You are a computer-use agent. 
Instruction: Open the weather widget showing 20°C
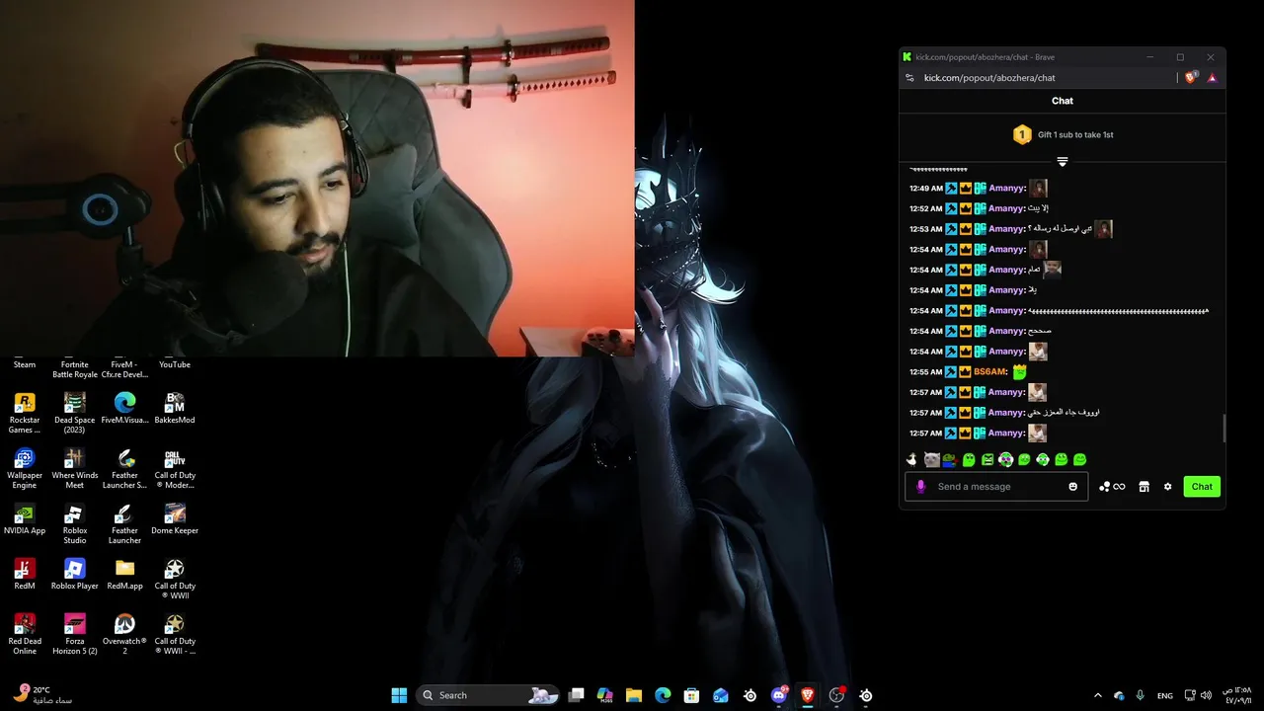42,695
